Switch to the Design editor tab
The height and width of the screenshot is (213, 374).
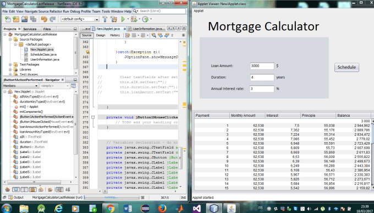click(x=101, y=35)
